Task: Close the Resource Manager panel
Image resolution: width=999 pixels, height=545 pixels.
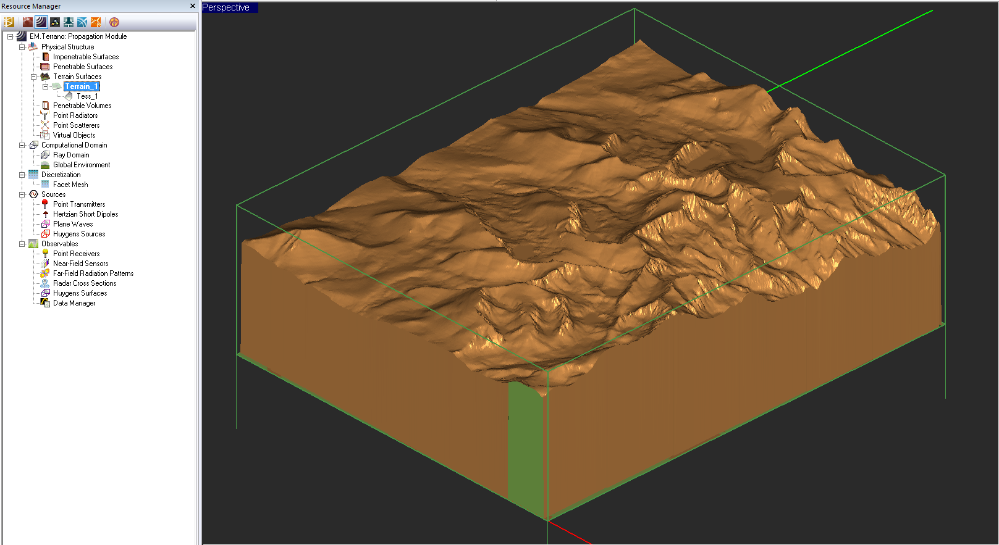Action: (x=193, y=6)
